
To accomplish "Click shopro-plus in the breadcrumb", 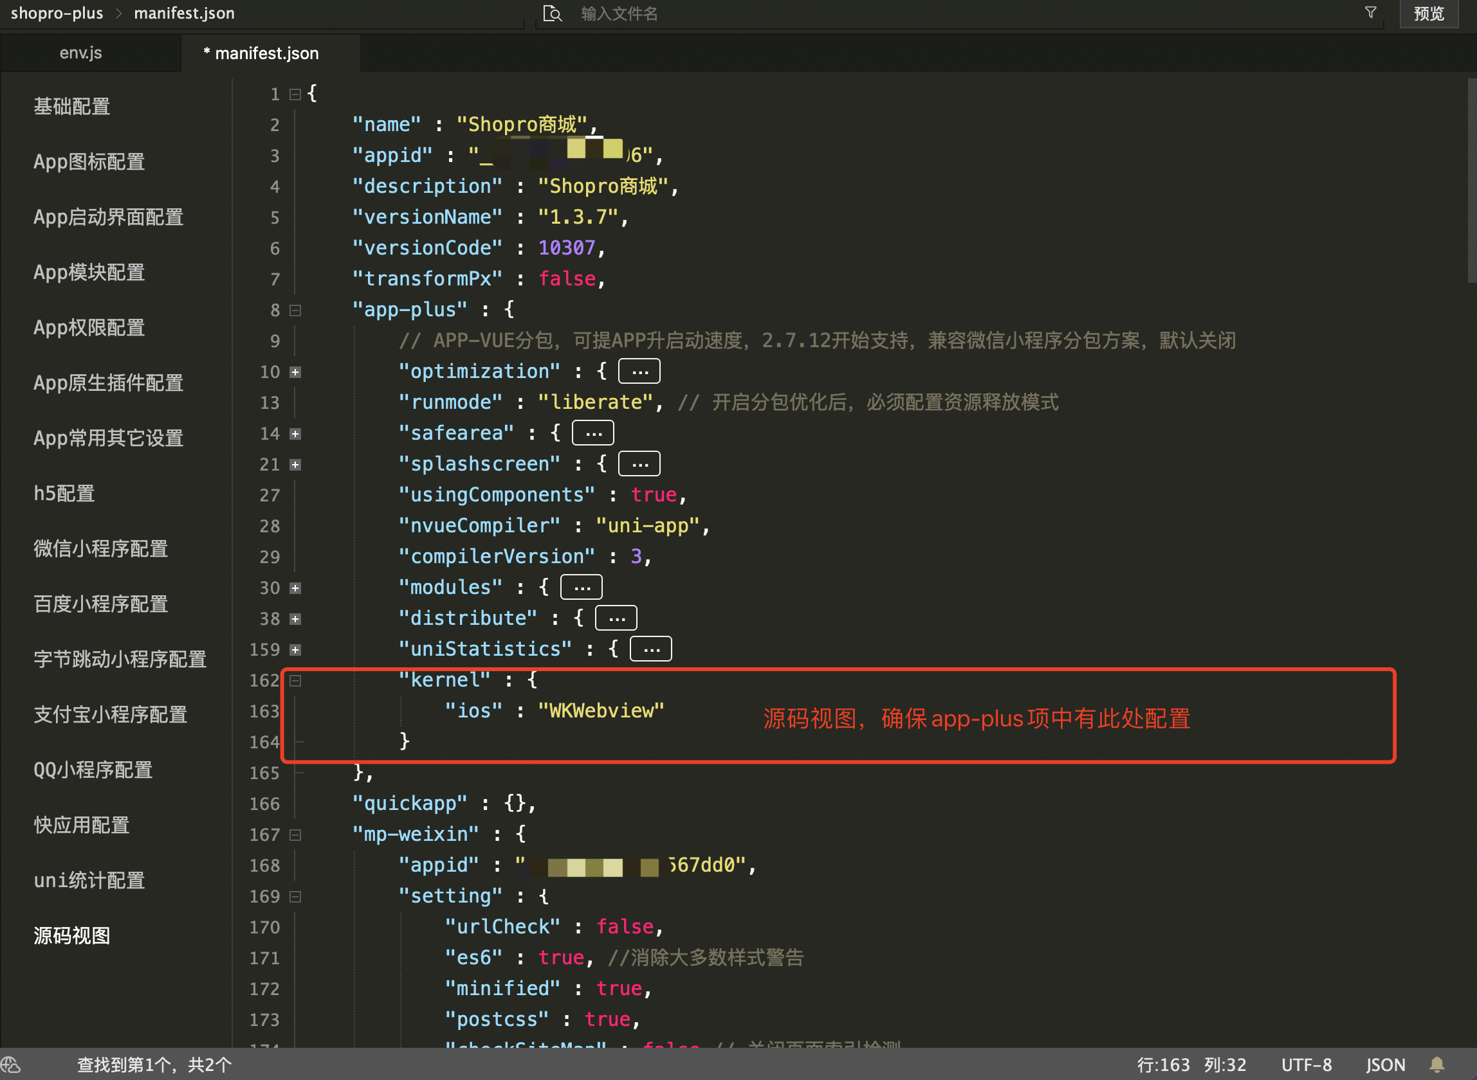I will pos(57,13).
